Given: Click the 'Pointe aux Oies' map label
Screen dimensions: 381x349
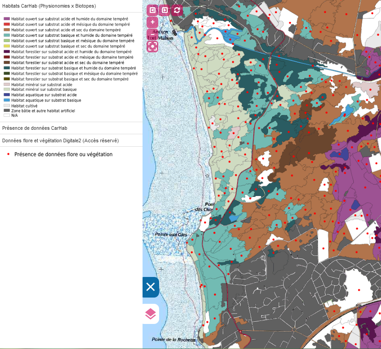Looking at the screenshot, I should 170,234.
